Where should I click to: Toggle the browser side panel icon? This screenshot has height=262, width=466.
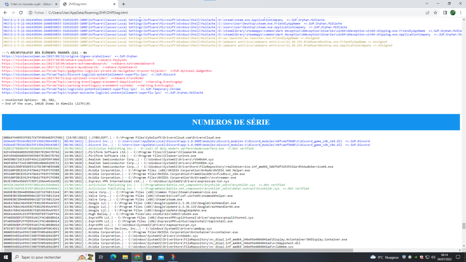coord(445,13)
